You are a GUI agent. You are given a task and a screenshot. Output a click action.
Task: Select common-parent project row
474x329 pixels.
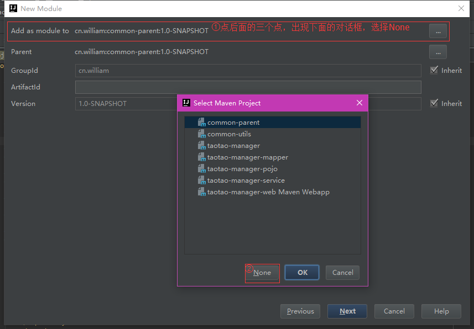pos(272,123)
